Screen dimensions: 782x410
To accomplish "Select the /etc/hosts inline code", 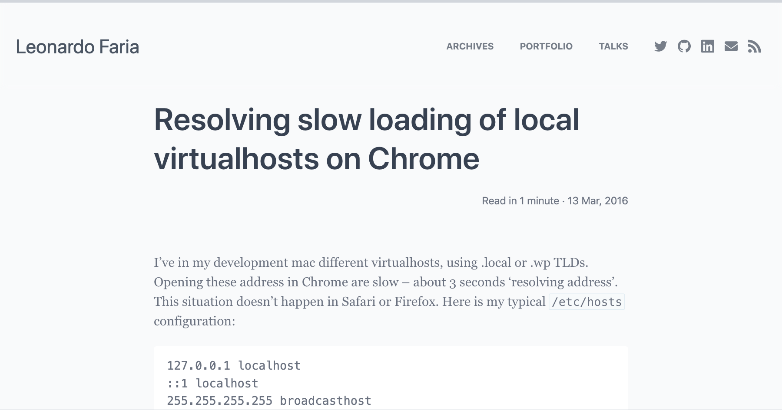I will coord(587,302).
